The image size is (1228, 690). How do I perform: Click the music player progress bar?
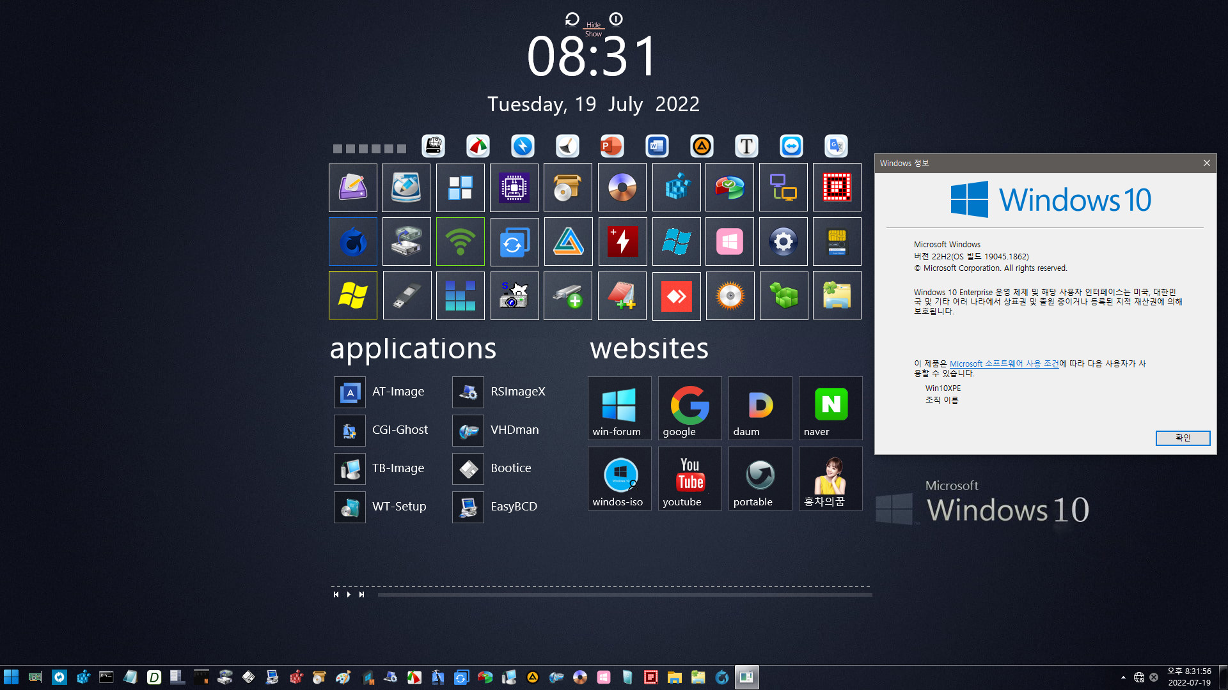(625, 595)
